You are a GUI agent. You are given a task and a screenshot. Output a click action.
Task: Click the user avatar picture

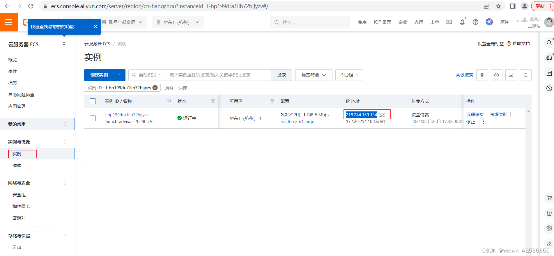[x=549, y=22]
